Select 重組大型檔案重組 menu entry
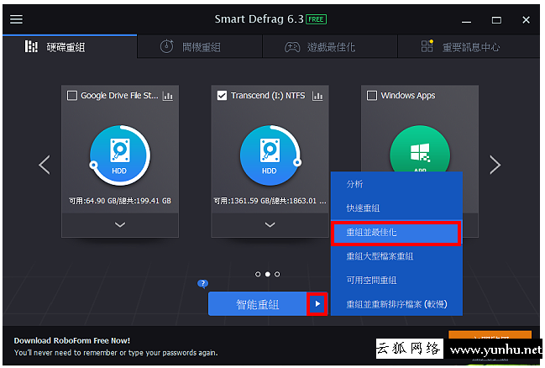Viewport: 545px width, 368px height. (x=396, y=256)
